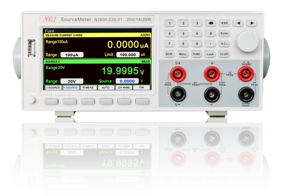288x196 pixels.
Task: Click the left arrow navigation key
Action: (x=238, y=23)
